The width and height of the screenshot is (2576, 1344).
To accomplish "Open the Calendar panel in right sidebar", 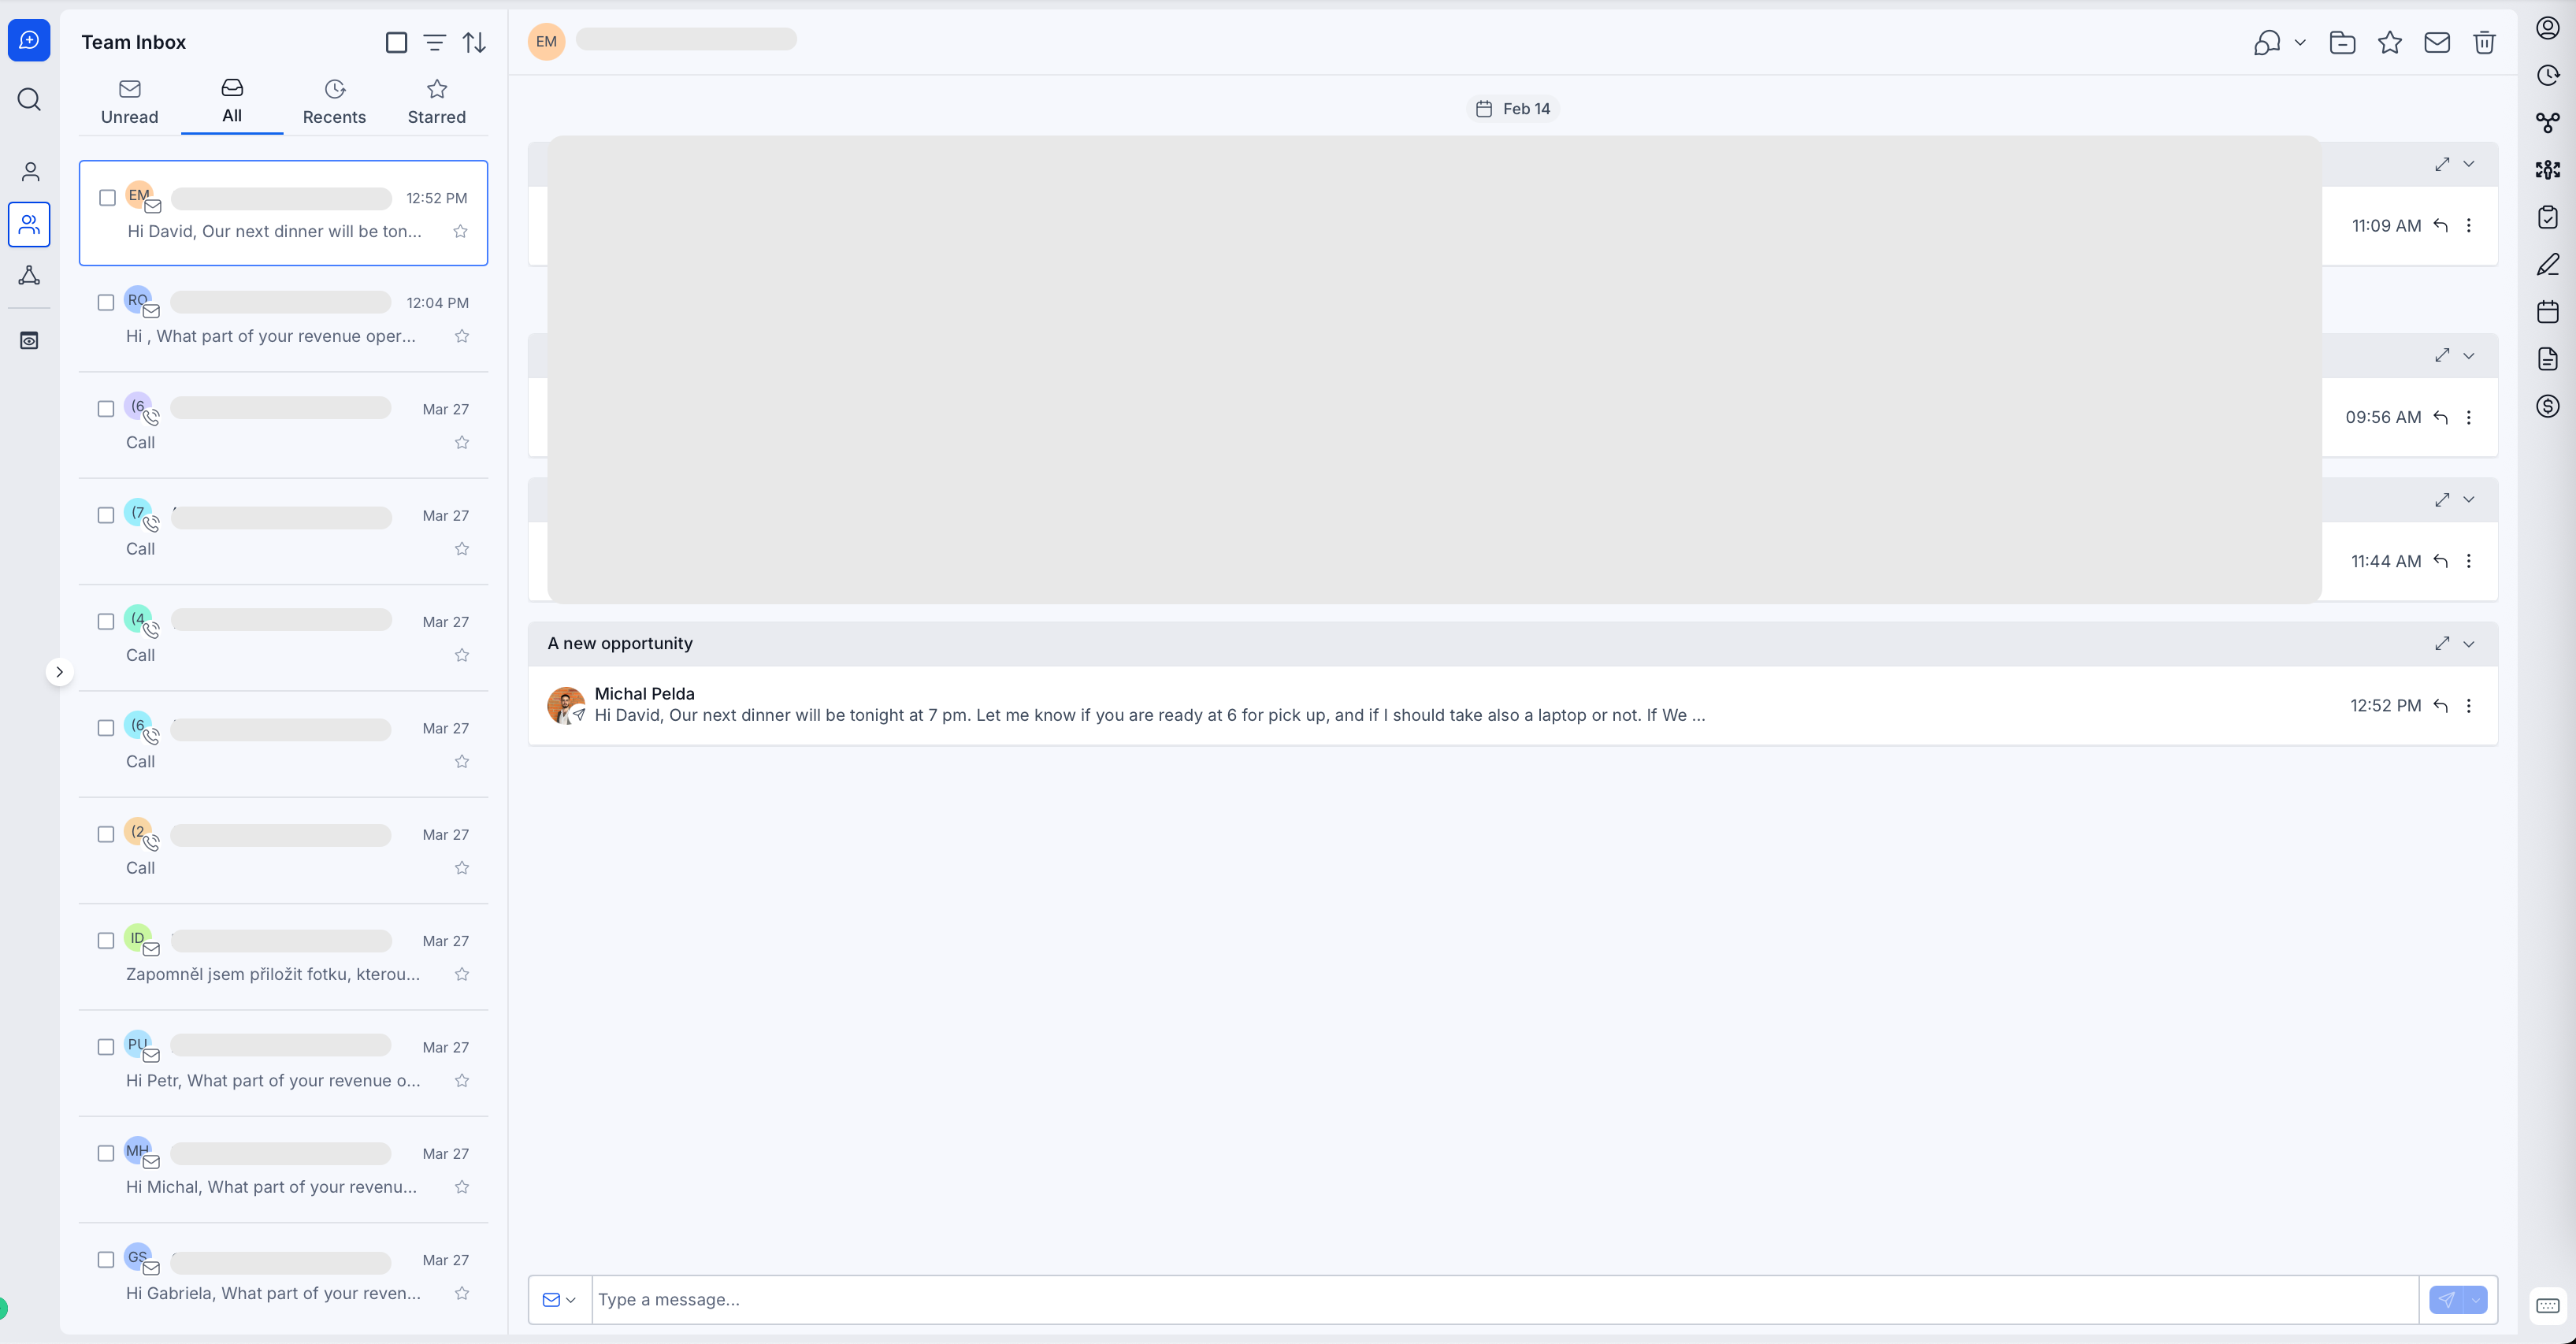I will (2547, 312).
